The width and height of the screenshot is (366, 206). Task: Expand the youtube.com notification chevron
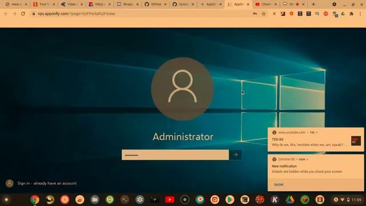316,132
